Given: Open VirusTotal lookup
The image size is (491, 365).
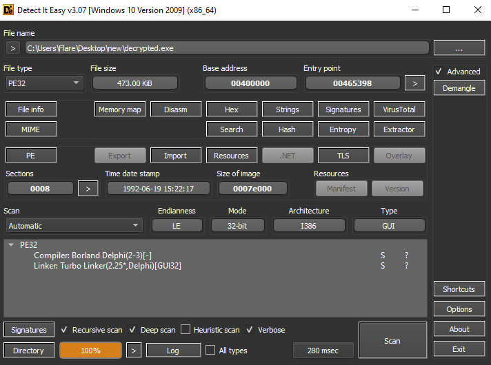Looking at the screenshot, I should point(399,109).
